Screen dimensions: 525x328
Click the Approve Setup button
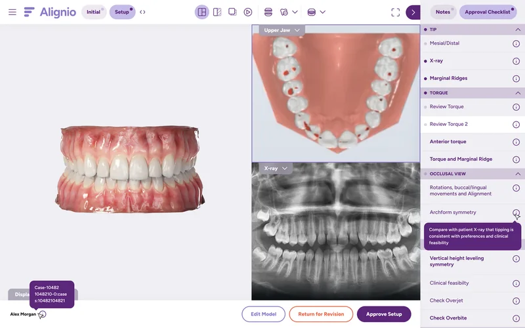(x=384, y=314)
